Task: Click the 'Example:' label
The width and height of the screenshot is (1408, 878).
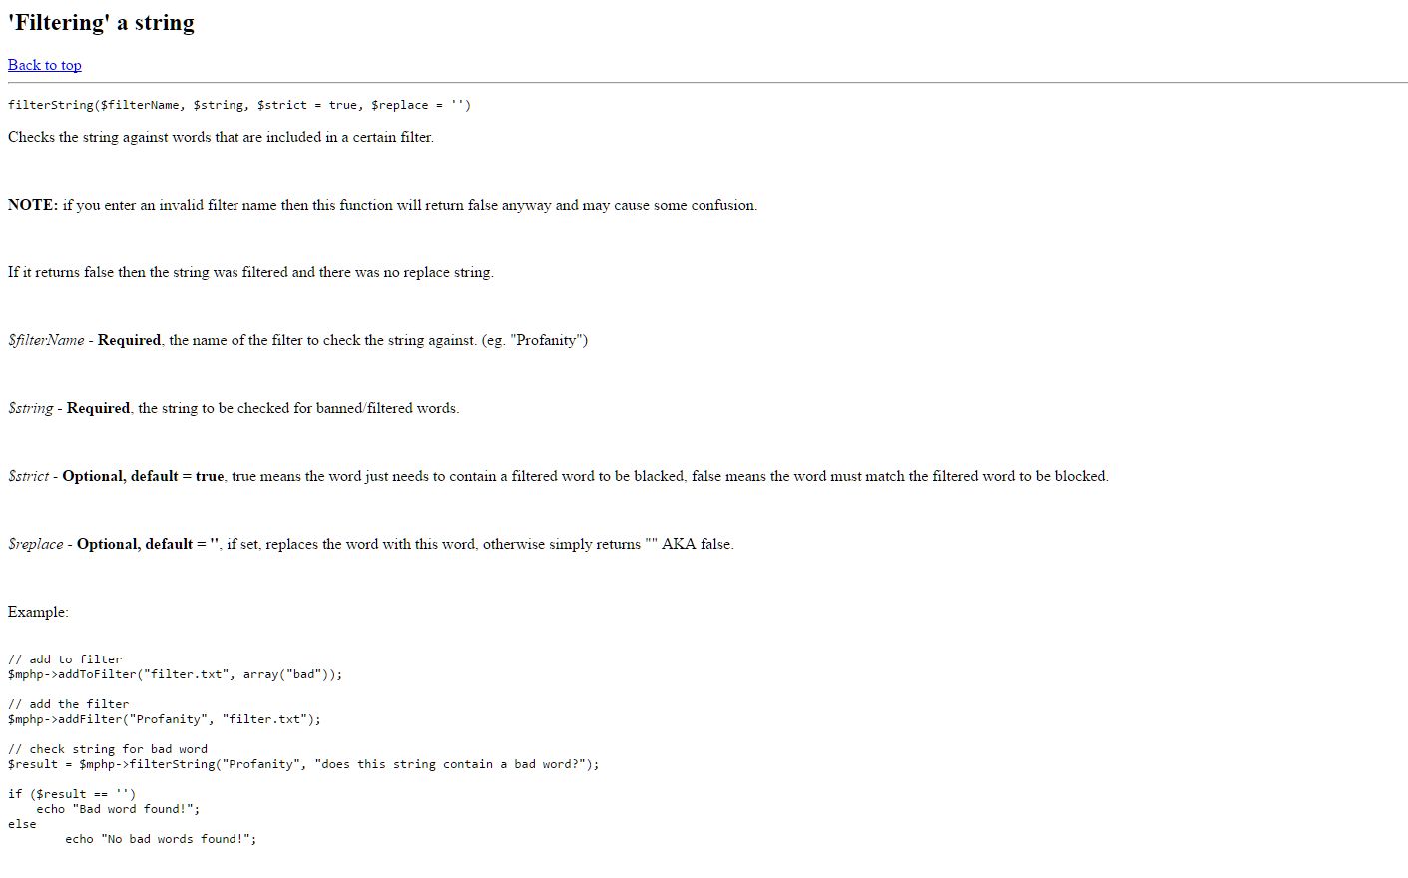Action: (38, 612)
